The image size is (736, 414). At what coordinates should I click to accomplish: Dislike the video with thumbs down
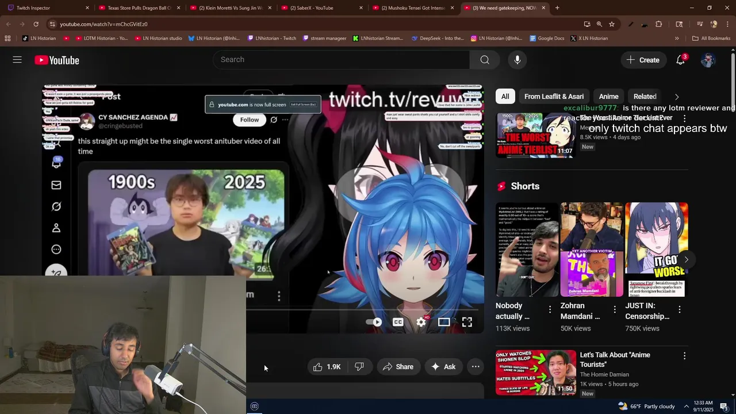359,367
